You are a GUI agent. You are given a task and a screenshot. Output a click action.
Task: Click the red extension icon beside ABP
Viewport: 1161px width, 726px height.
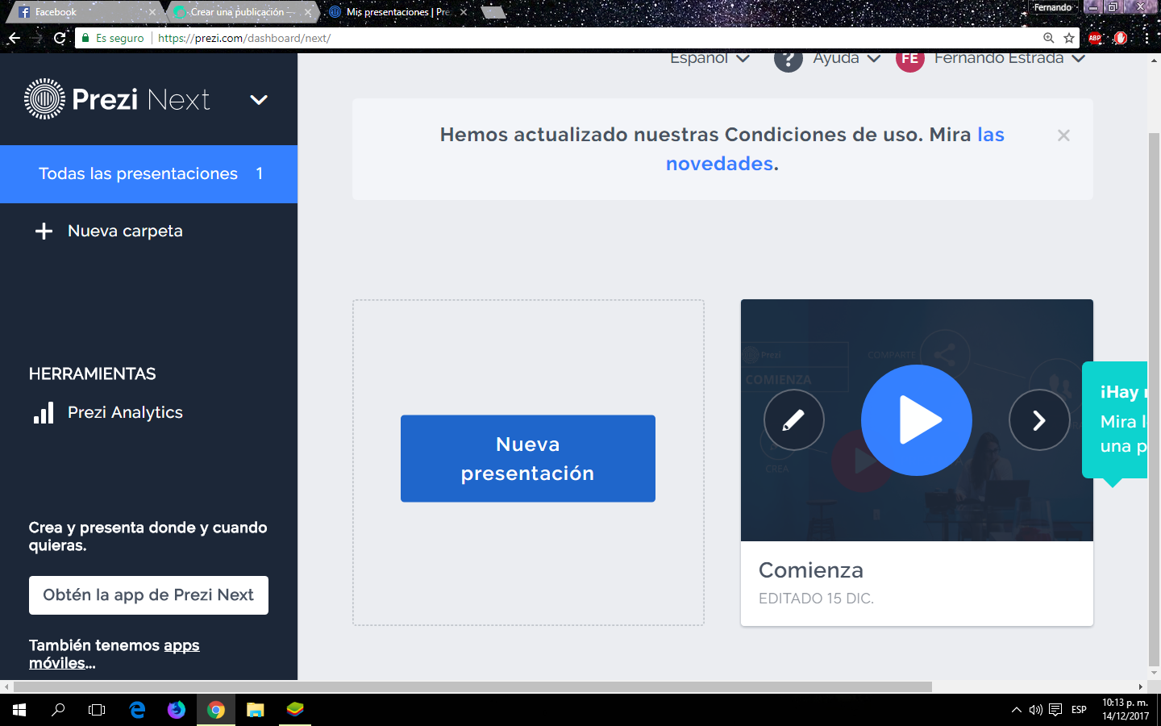(1121, 38)
